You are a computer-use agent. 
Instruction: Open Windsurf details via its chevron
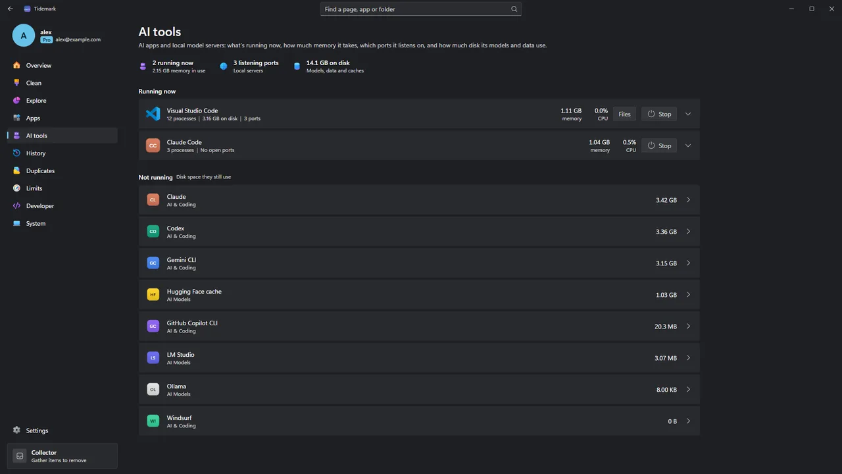688,421
